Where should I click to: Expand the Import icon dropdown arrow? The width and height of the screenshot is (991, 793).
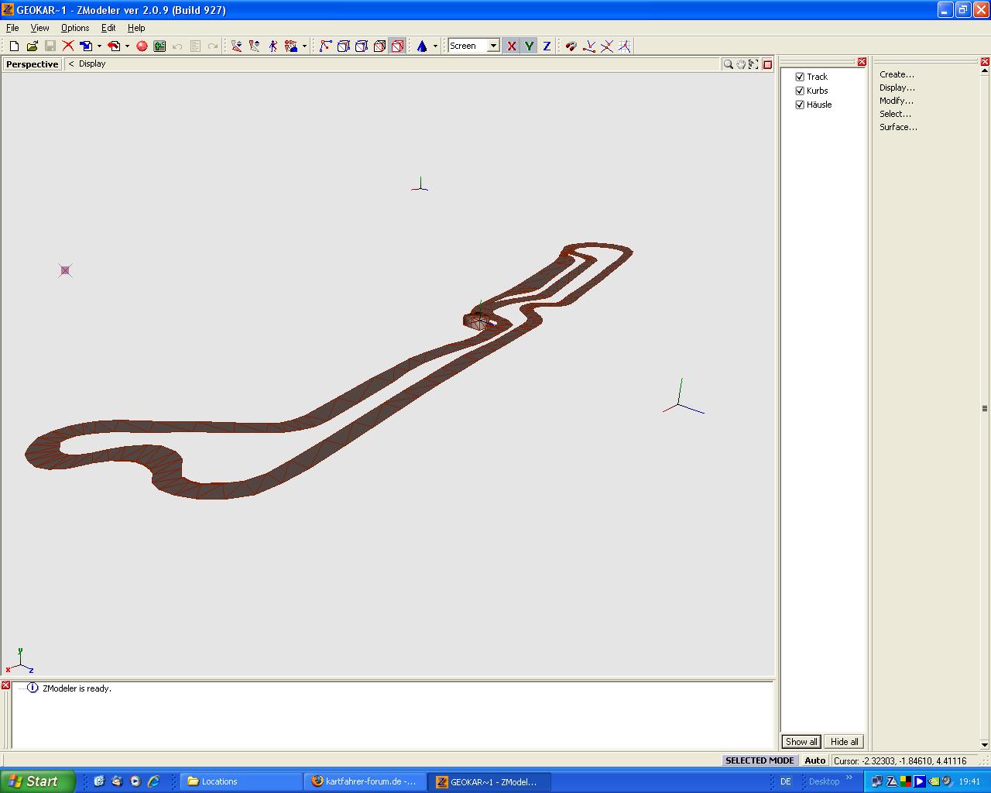(99, 46)
